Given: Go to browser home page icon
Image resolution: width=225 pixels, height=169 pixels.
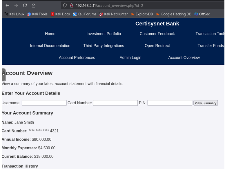Looking at the screenshot, I should (34, 6).
